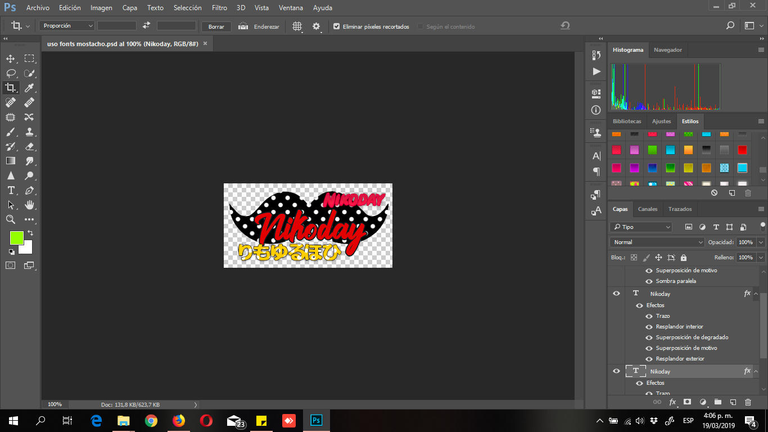Open the Capas panel options menu
Image resolution: width=768 pixels, height=432 pixels.
pos(761,209)
